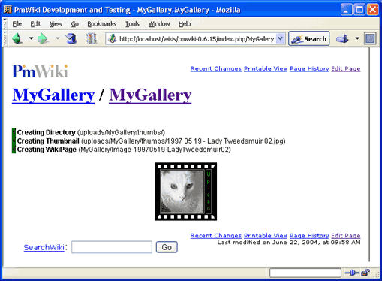Open the Back button history dropdown

click(x=31, y=38)
